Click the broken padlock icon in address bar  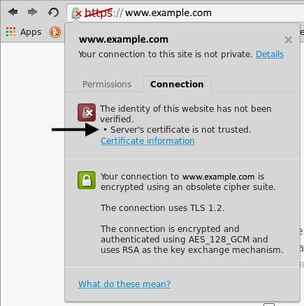point(77,13)
